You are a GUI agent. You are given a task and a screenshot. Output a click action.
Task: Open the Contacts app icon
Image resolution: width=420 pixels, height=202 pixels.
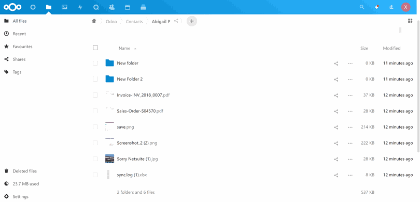point(111,7)
